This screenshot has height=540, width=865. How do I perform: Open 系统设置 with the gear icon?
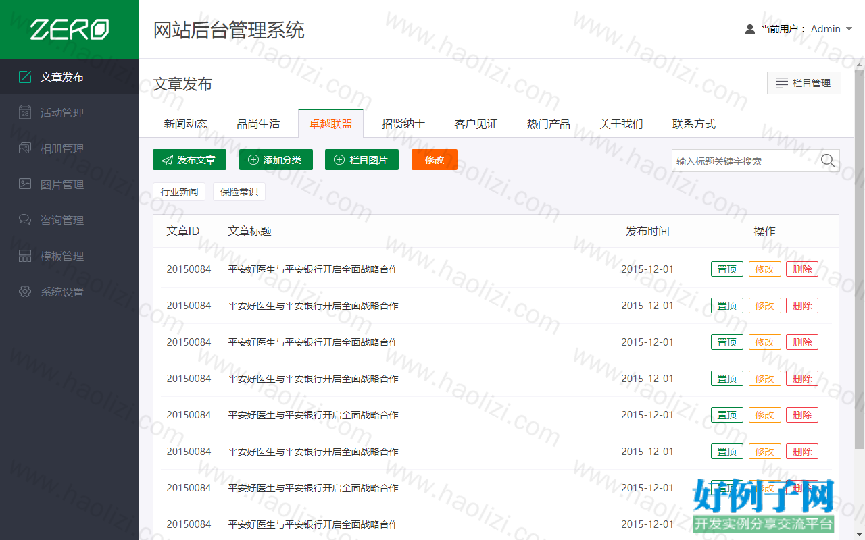pos(69,292)
